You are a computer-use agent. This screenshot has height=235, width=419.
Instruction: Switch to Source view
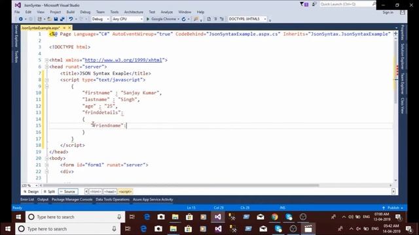pyautogui.click(x=68, y=191)
